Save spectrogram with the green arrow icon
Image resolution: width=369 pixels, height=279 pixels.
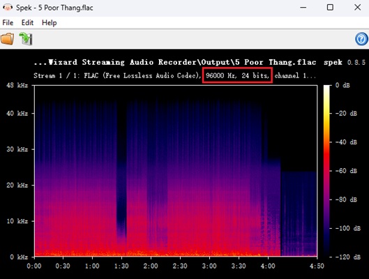click(25, 39)
